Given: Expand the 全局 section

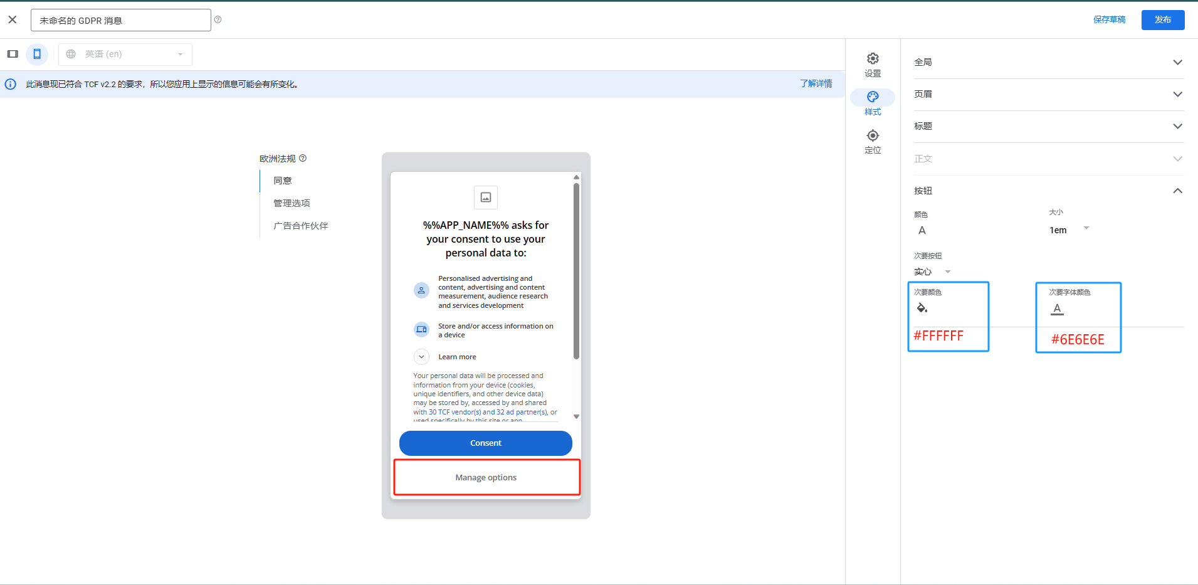Looking at the screenshot, I should 1177,61.
